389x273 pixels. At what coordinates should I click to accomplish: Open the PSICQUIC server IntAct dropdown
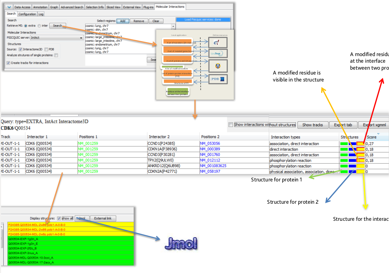[x=57, y=38]
